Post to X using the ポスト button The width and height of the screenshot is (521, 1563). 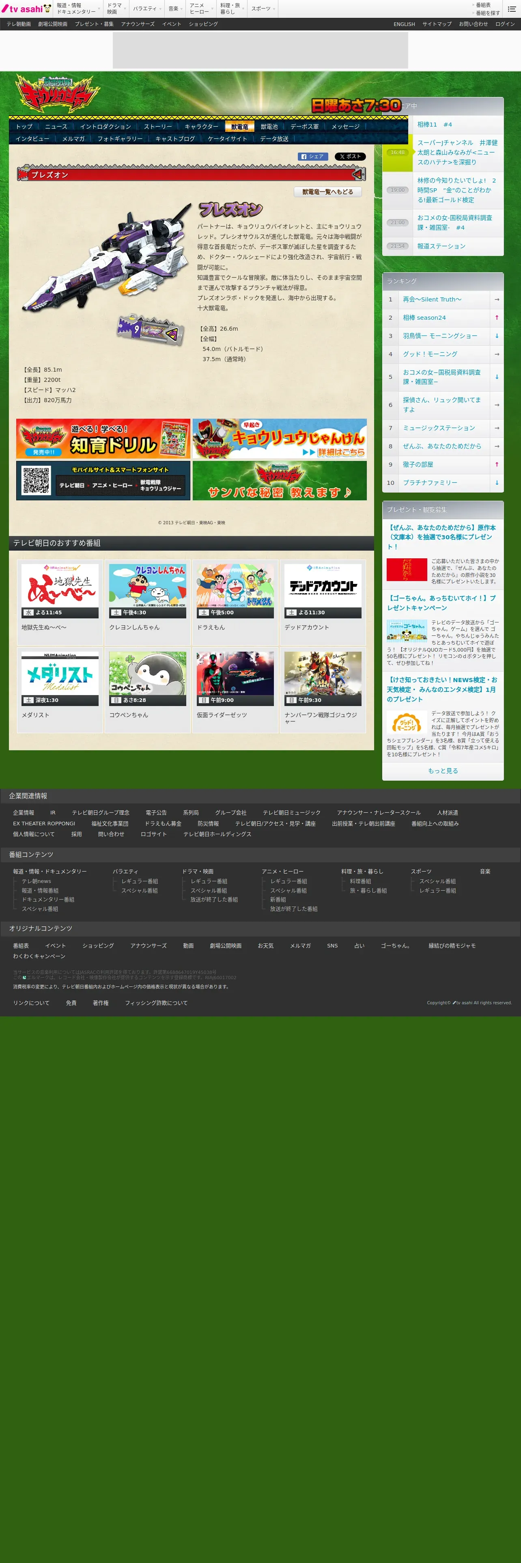[350, 157]
